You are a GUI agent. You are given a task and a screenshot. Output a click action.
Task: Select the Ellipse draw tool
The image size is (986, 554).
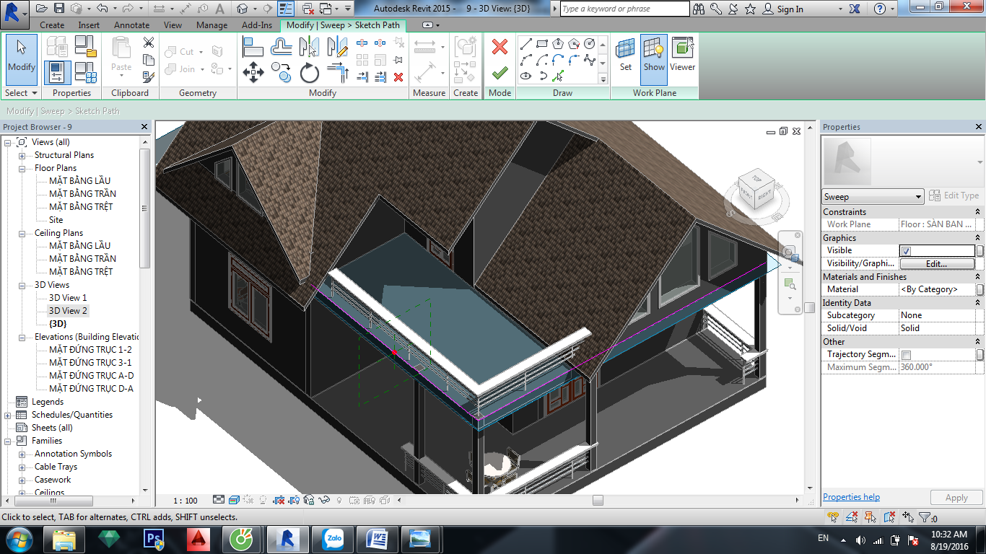[526, 76]
